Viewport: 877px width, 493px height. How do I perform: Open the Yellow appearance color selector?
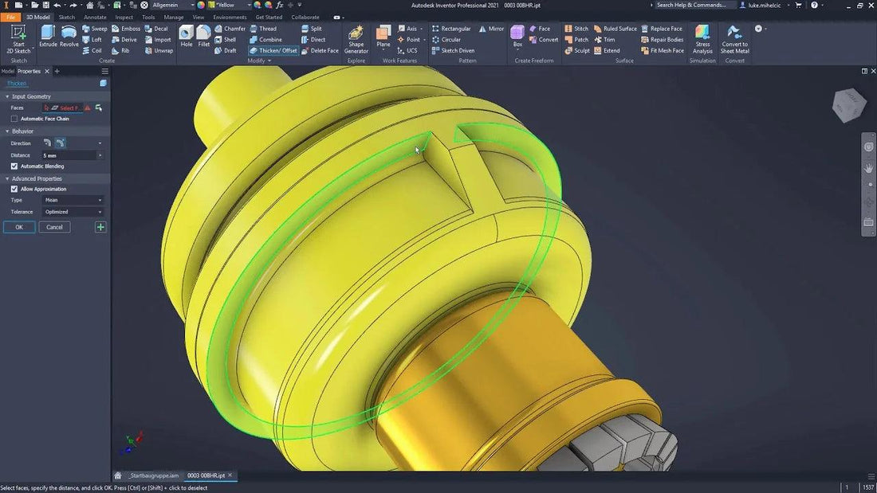(226, 4)
